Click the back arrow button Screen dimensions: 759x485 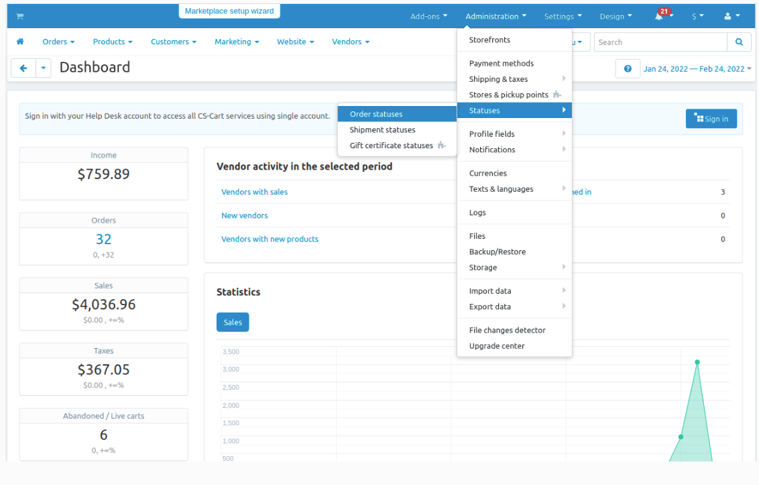pyautogui.click(x=23, y=68)
